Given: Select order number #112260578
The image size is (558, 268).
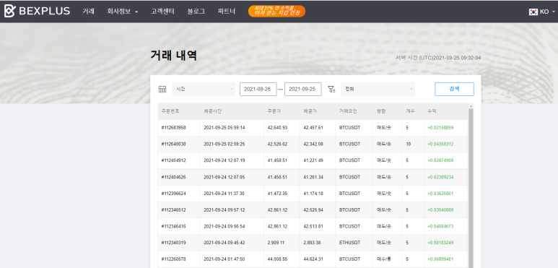Looking at the screenshot, I should tap(174, 259).
